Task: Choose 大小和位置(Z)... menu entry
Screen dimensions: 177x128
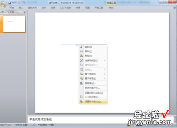Action: point(93,97)
